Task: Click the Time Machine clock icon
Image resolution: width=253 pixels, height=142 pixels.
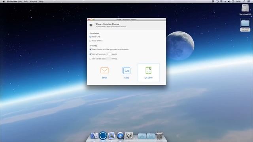Action: click(x=233, y=2)
